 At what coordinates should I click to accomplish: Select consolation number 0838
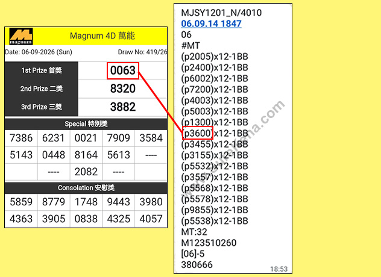tap(86, 219)
